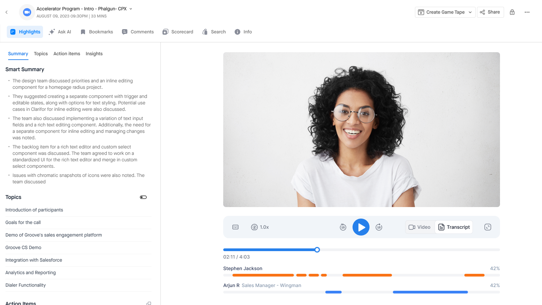The height and width of the screenshot is (305, 542).
Task: Switch to Transcript view
Action: (454, 227)
